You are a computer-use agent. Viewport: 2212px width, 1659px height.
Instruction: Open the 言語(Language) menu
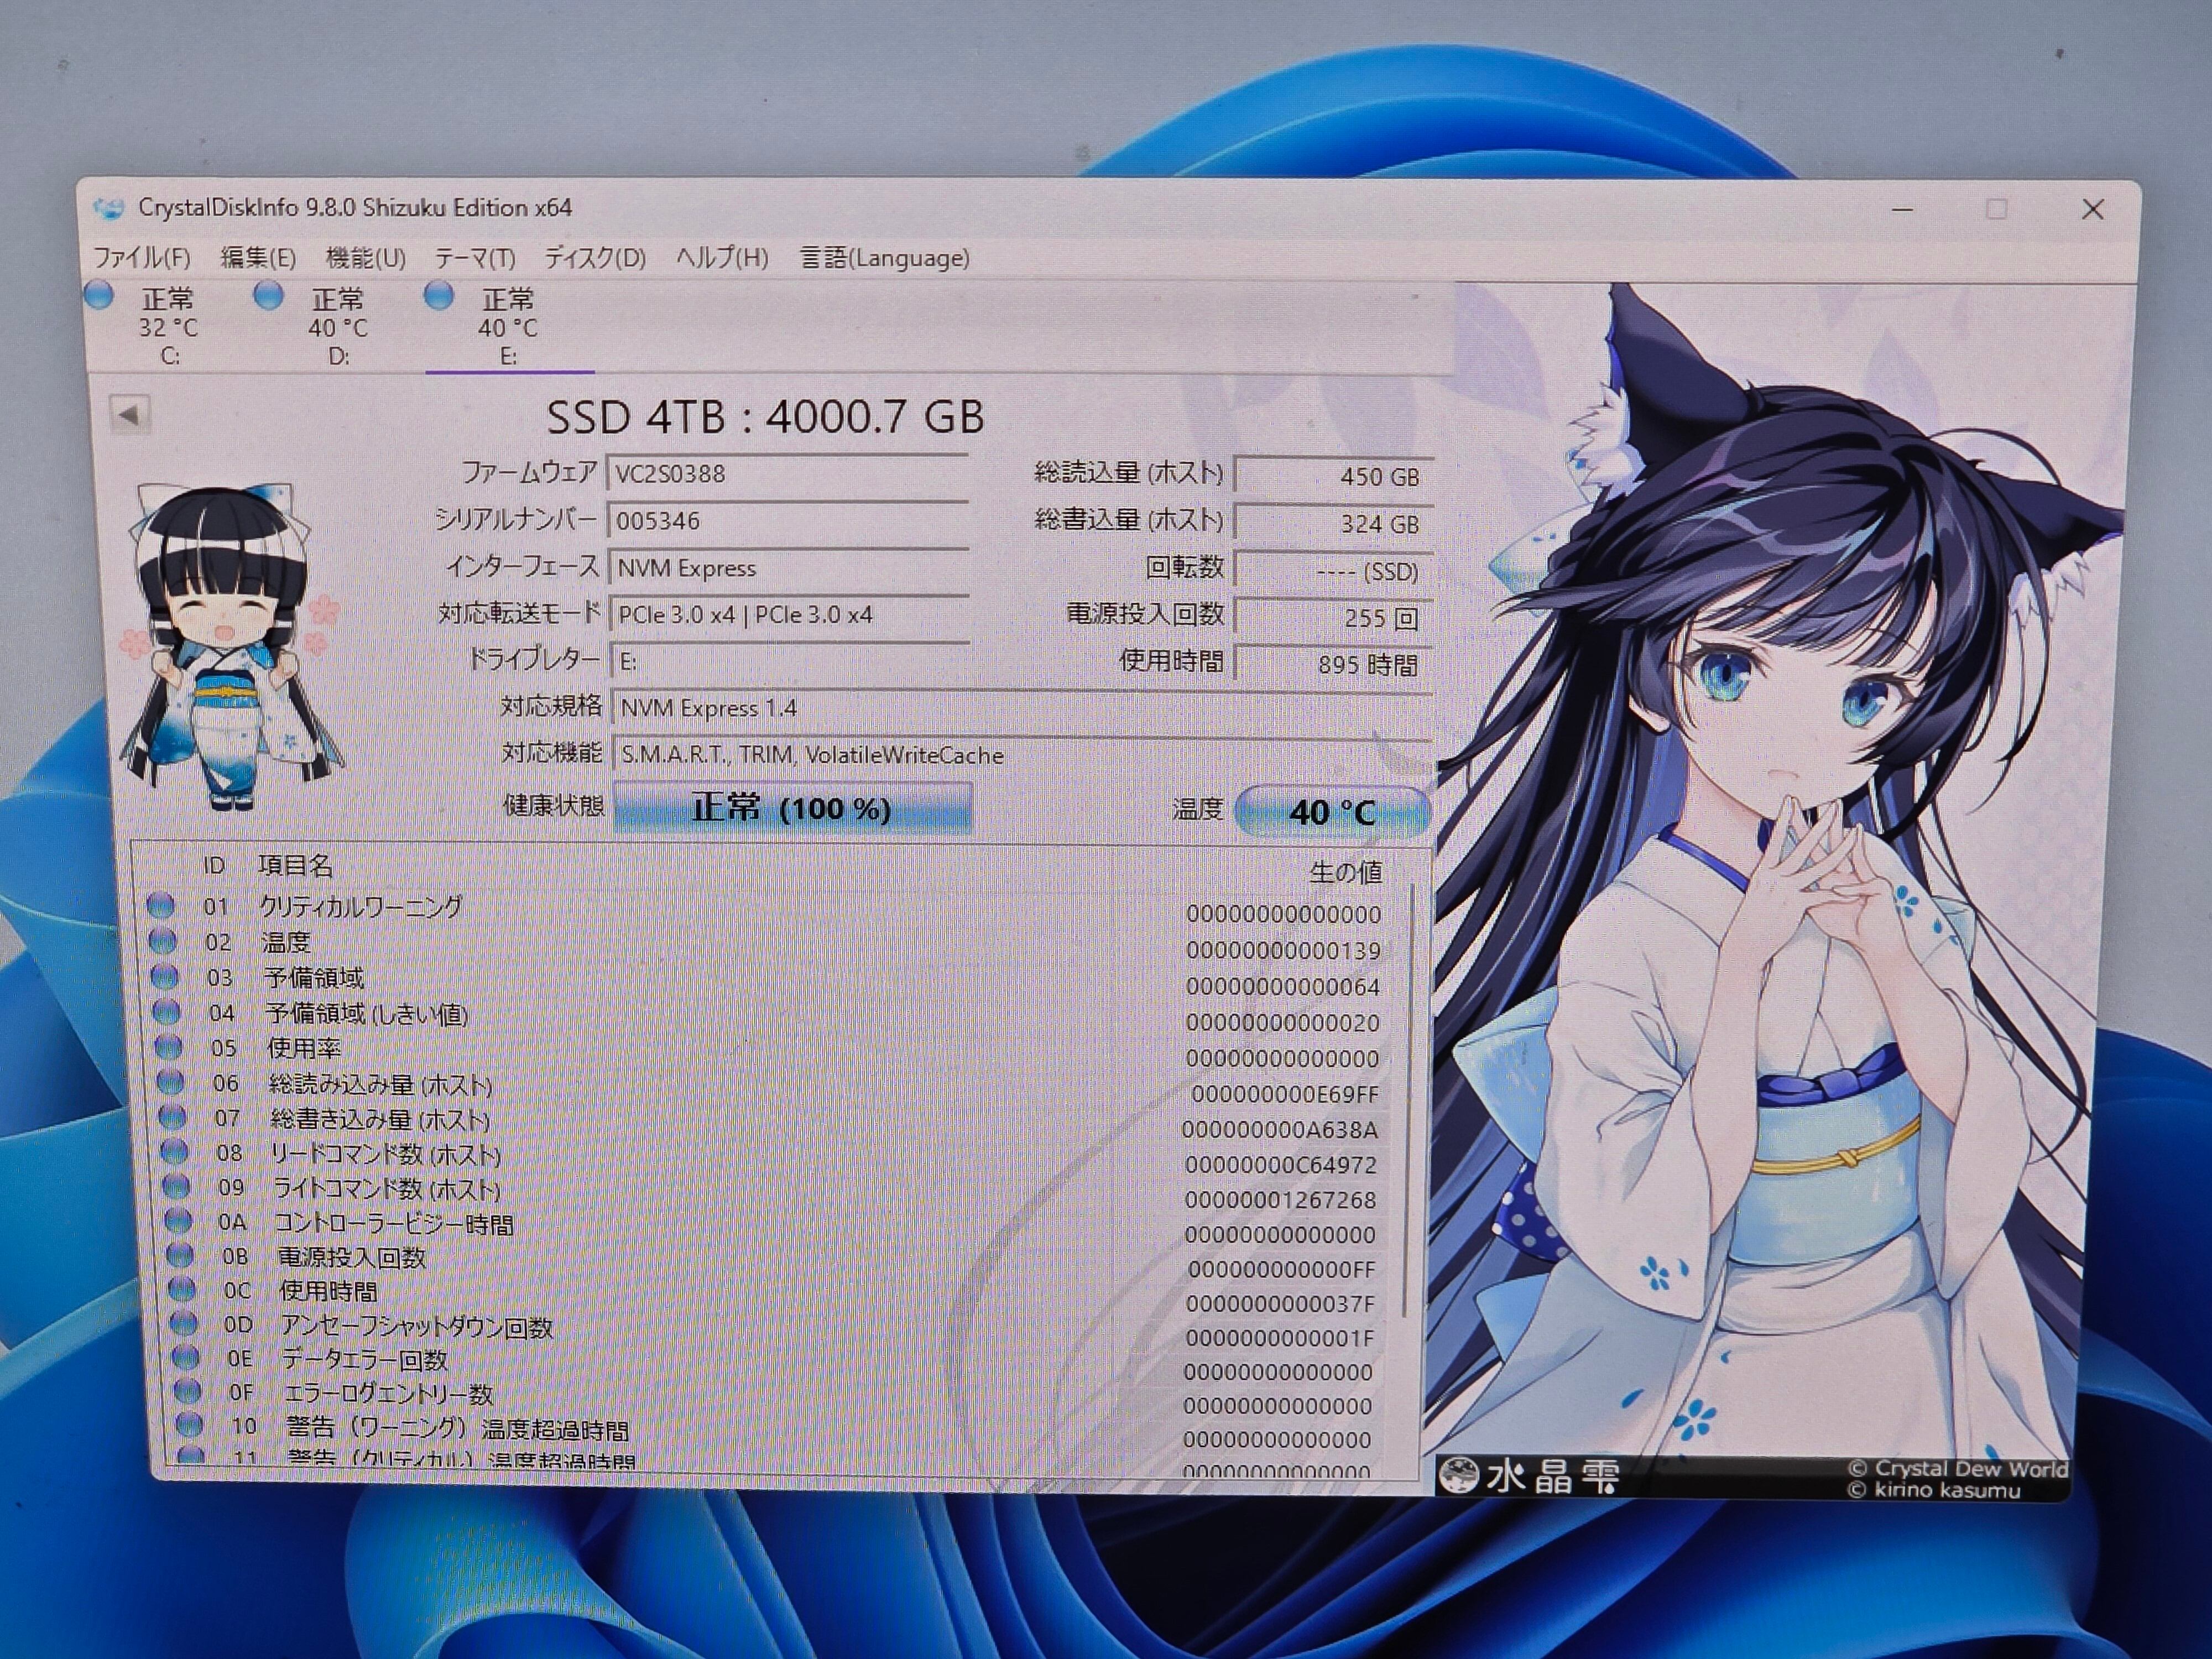click(x=884, y=258)
